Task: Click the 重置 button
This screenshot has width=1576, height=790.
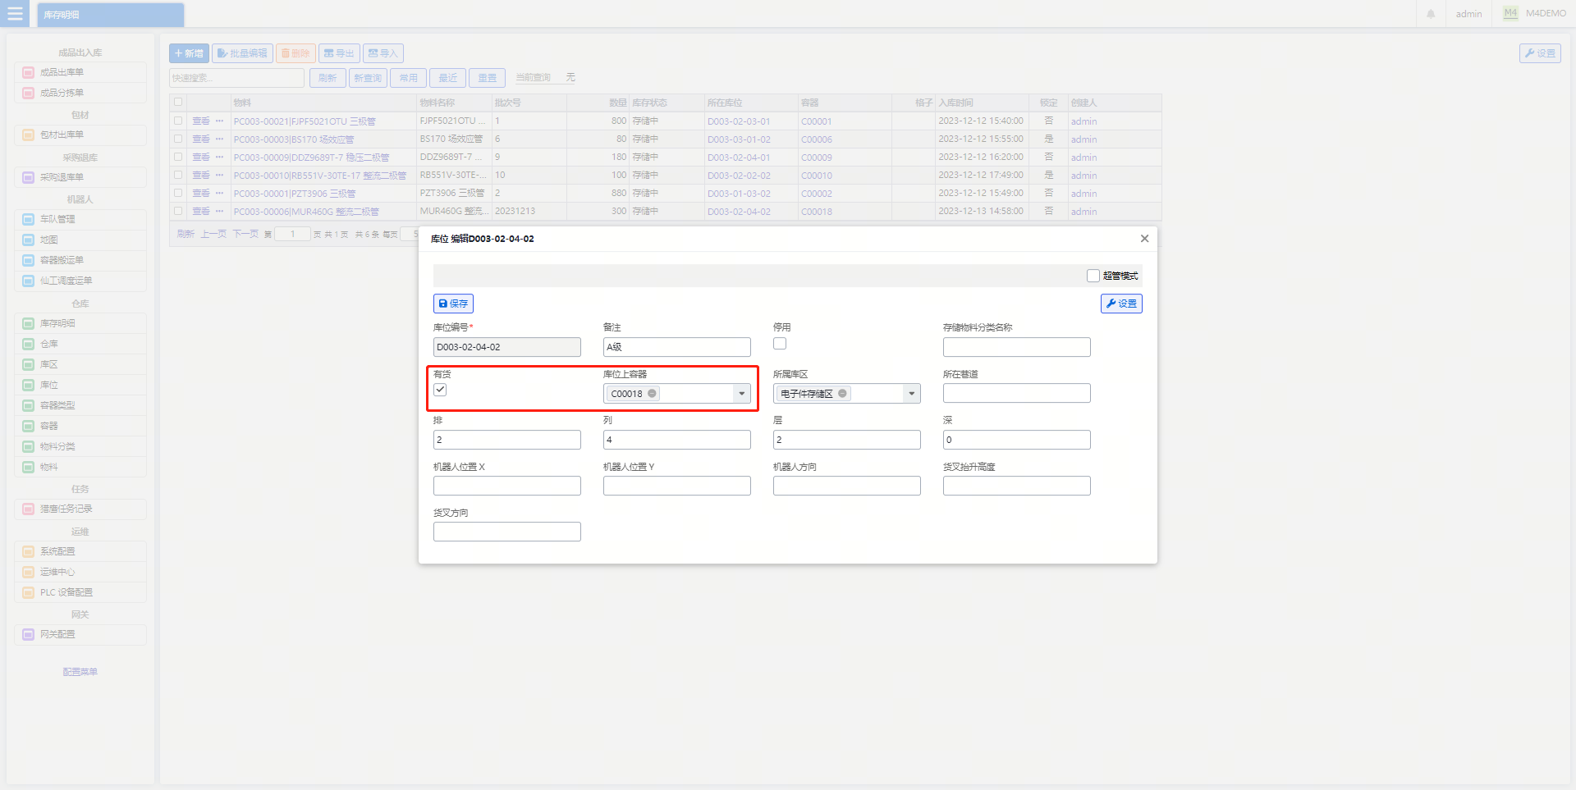Action: pos(488,78)
